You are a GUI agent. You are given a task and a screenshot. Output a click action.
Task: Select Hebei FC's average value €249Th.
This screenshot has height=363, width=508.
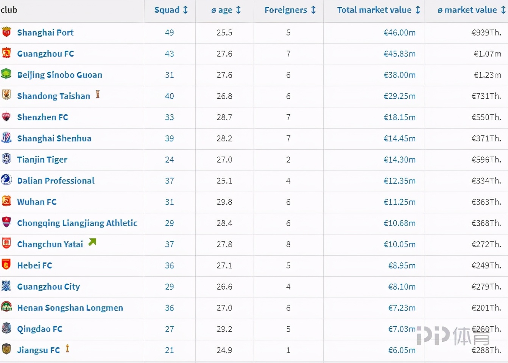pyautogui.click(x=486, y=265)
